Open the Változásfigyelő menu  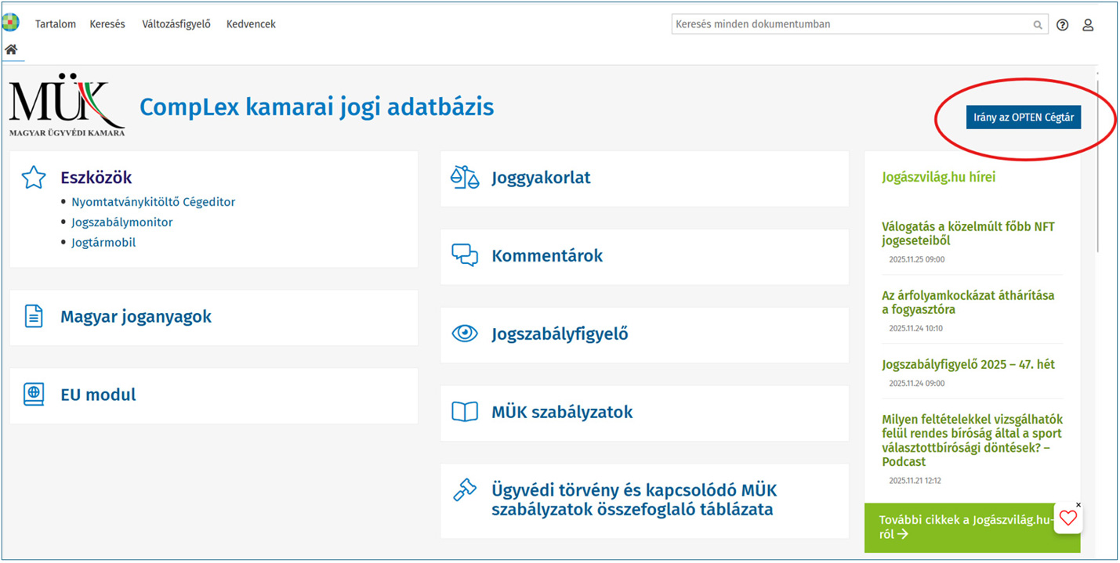click(176, 24)
